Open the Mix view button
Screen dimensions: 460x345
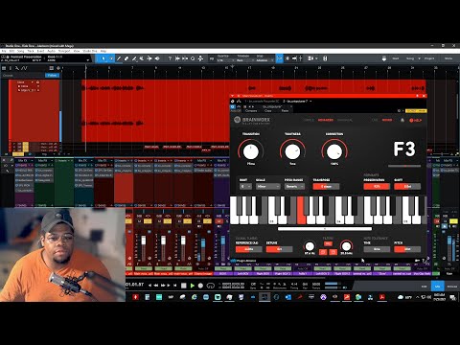(x=437, y=287)
